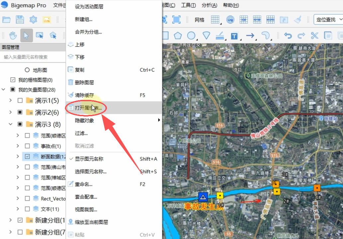Toggle the plain grid icon

click(215, 20)
